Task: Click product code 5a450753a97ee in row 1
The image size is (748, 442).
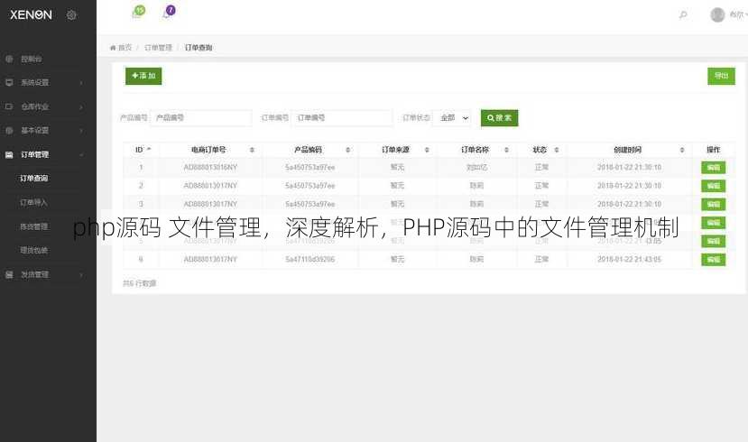Action: (310, 168)
